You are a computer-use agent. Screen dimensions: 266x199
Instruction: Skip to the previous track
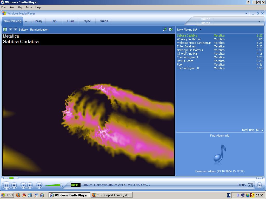(x=23, y=185)
